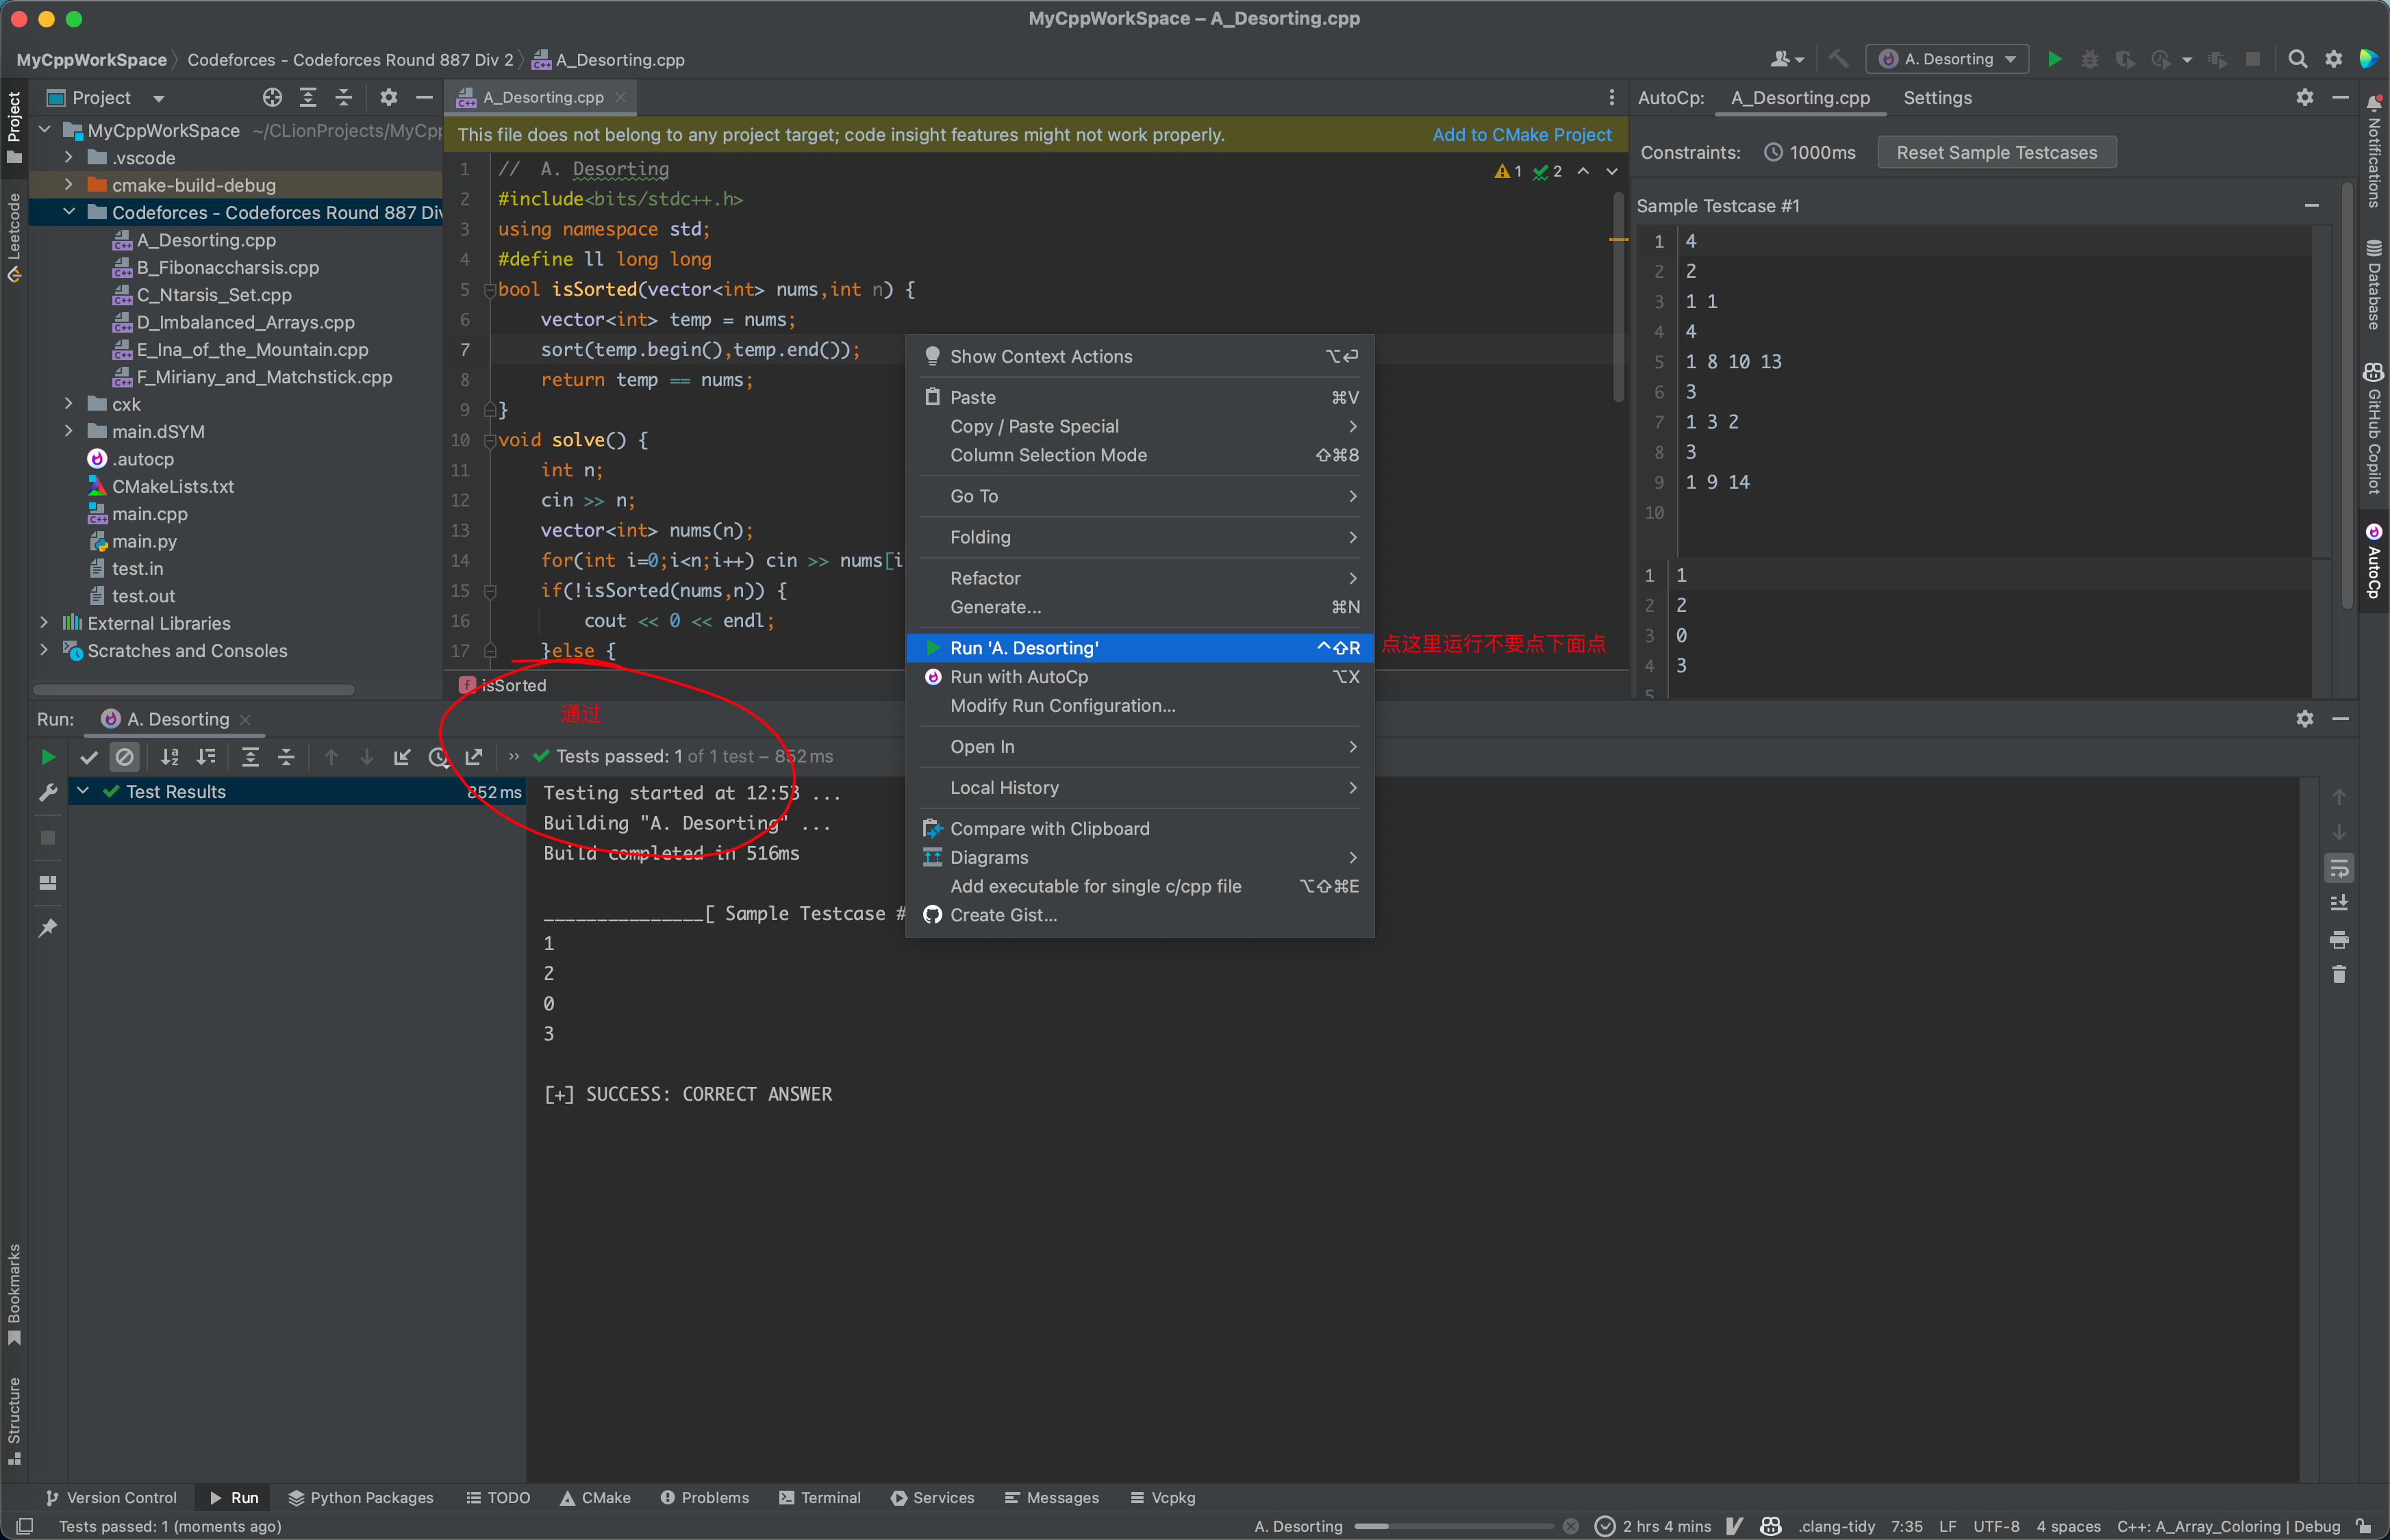Click the UTF-8 encoding status bar item
2390x1540 pixels.
[x=1996, y=1526]
